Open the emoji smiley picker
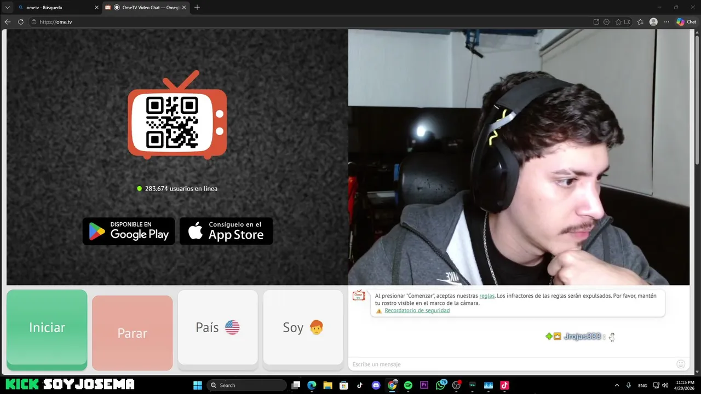Image resolution: width=701 pixels, height=394 pixels. pos(681,364)
